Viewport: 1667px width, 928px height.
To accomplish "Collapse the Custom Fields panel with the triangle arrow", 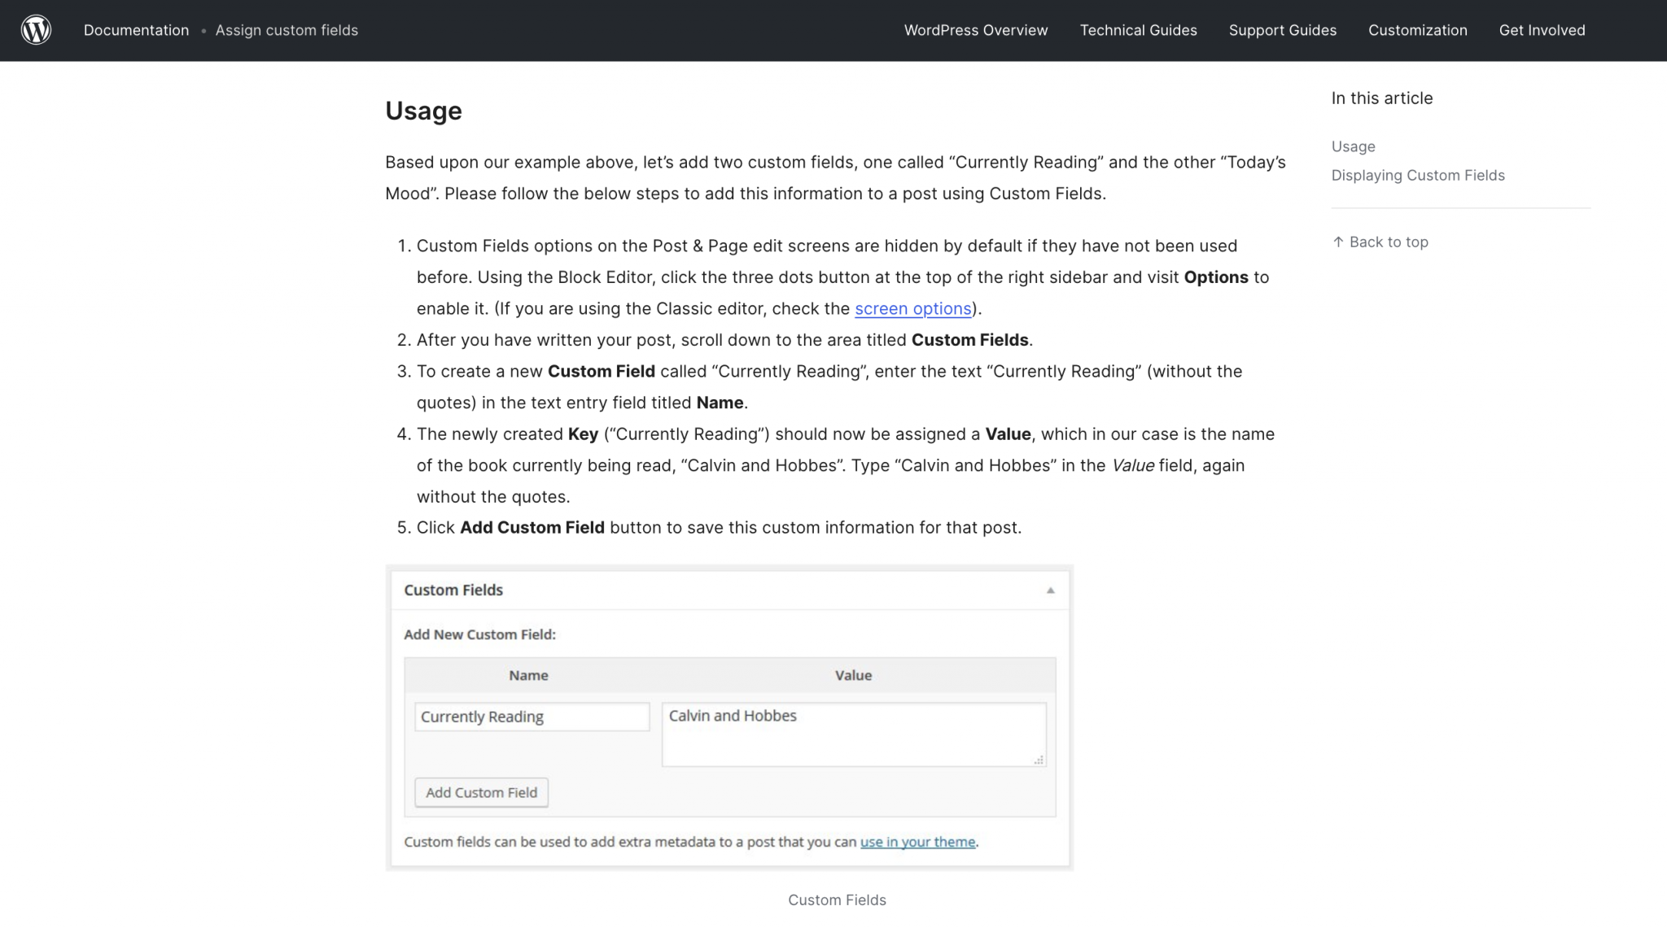I will point(1050,590).
